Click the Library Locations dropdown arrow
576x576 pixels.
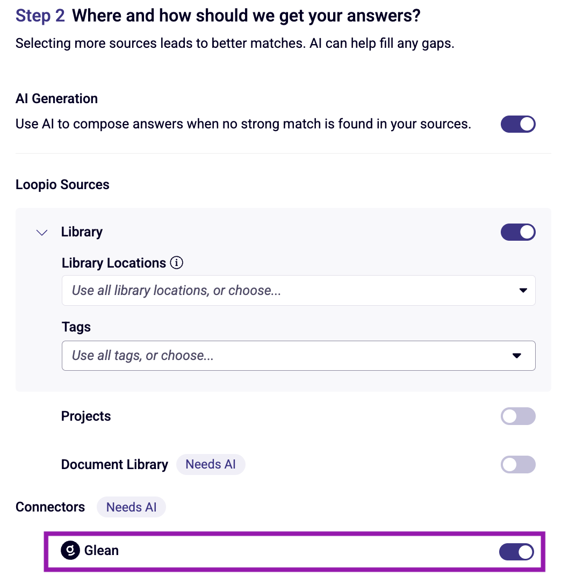[x=523, y=290]
